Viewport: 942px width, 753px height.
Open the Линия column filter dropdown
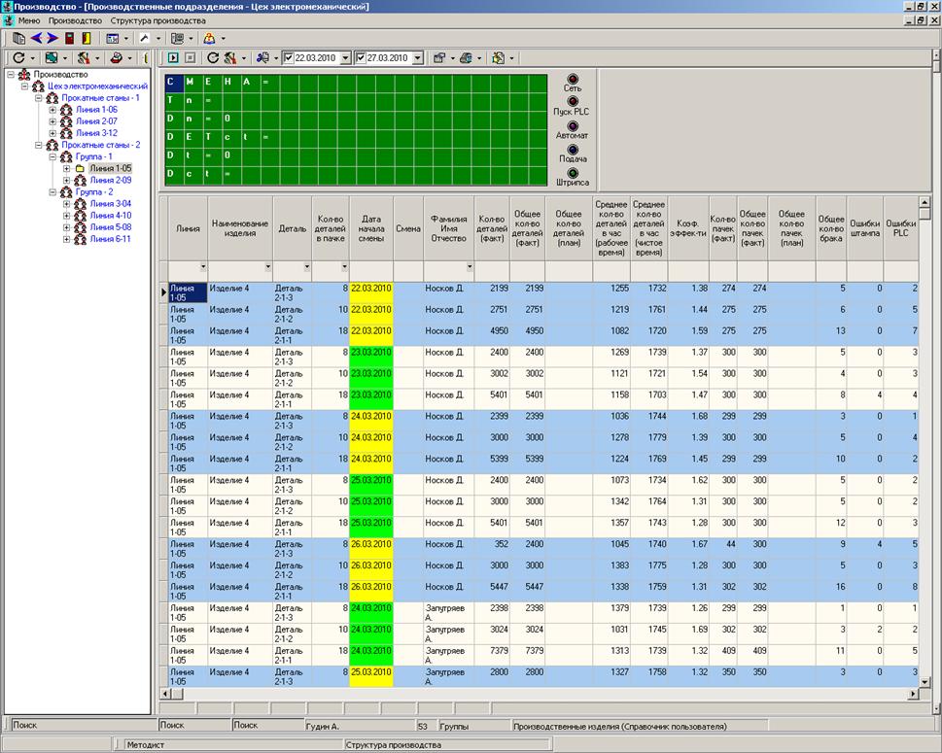click(x=203, y=266)
